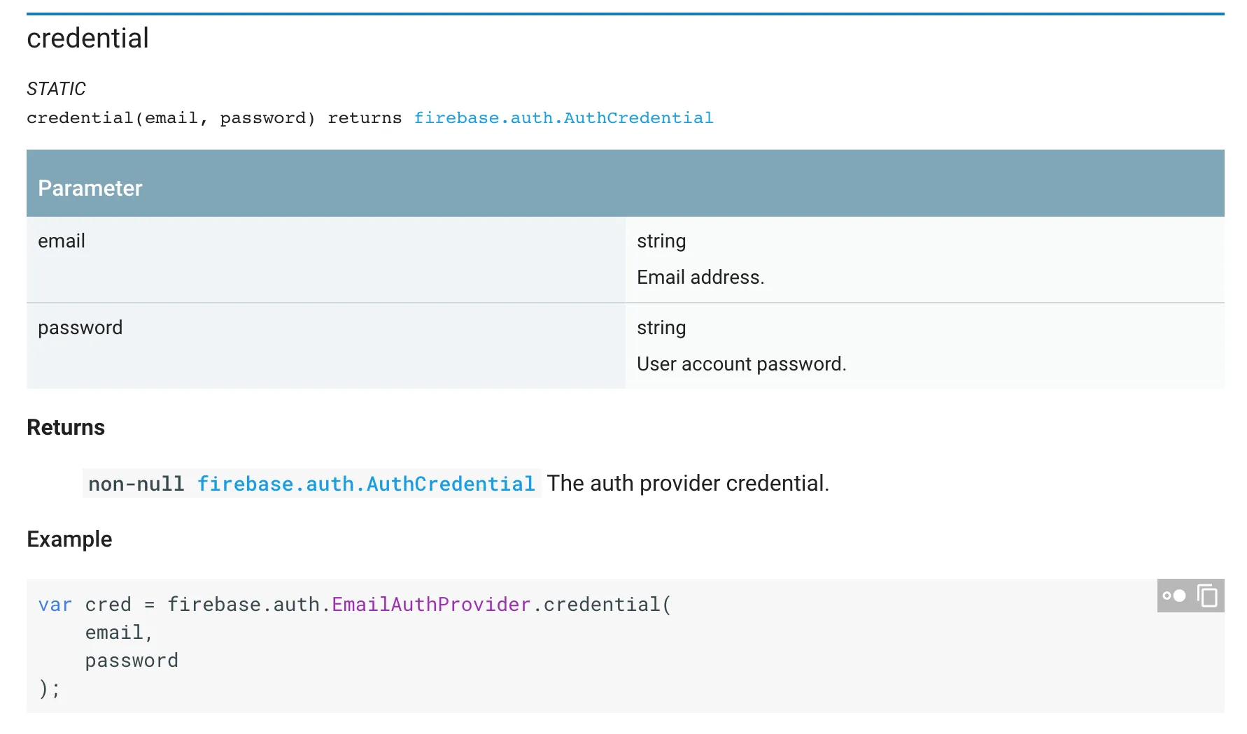
Task: Click the Parameter table header
Action: click(90, 188)
